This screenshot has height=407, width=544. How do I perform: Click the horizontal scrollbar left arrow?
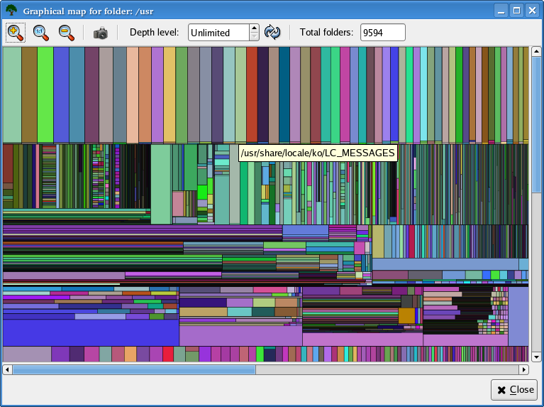point(7,369)
